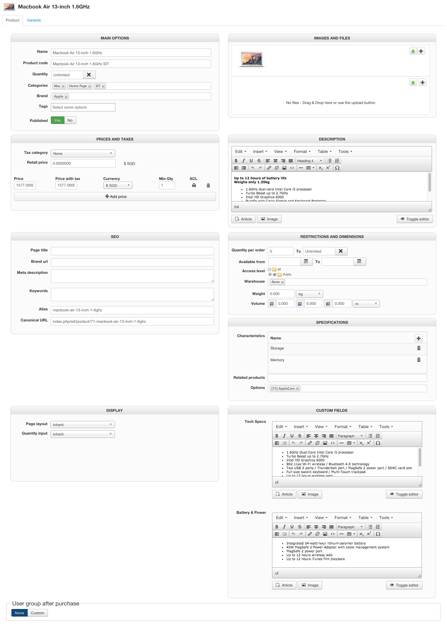Open the Heading 4 format dropdown
447x624 pixels.
[310, 161]
